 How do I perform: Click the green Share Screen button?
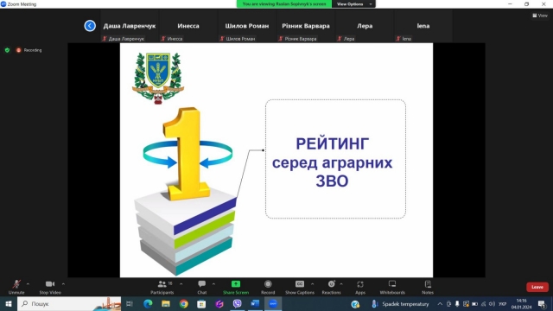click(x=236, y=287)
